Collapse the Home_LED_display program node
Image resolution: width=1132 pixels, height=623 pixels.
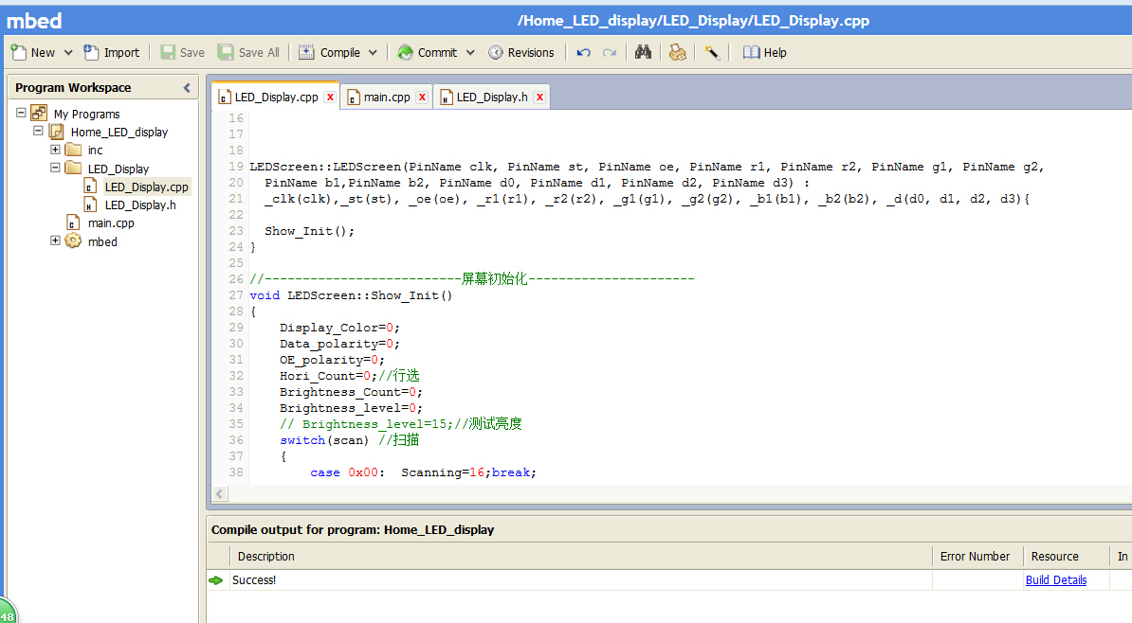pyautogui.click(x=38, y=132)
